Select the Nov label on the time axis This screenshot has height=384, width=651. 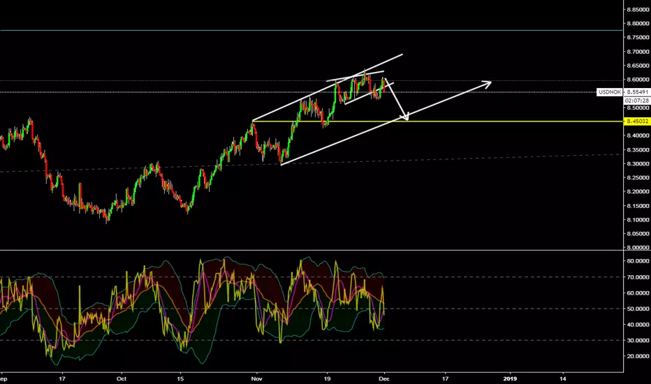pyautogui.click(x=256, y=378)
